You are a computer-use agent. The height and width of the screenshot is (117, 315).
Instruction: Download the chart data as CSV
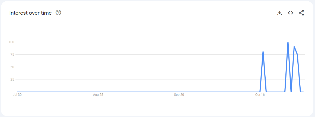pyautogui.click(x=280, y=13)
